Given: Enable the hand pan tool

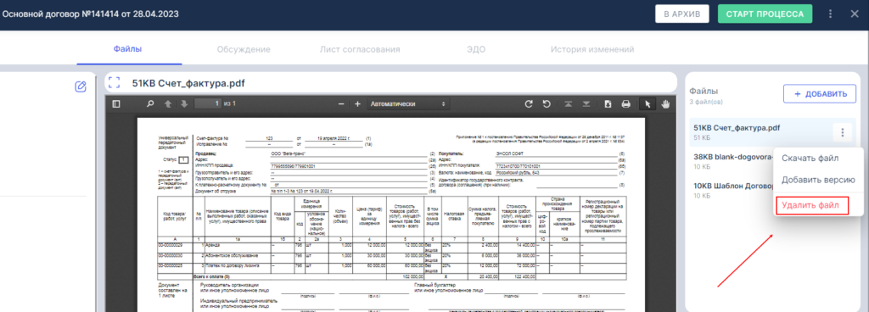Looking at the screenshot, I should pyautogui.click(x=665, y=103).
